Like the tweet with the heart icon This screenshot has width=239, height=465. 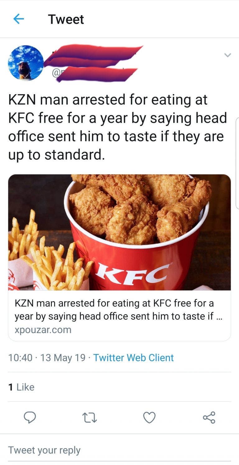coord(149,417)
